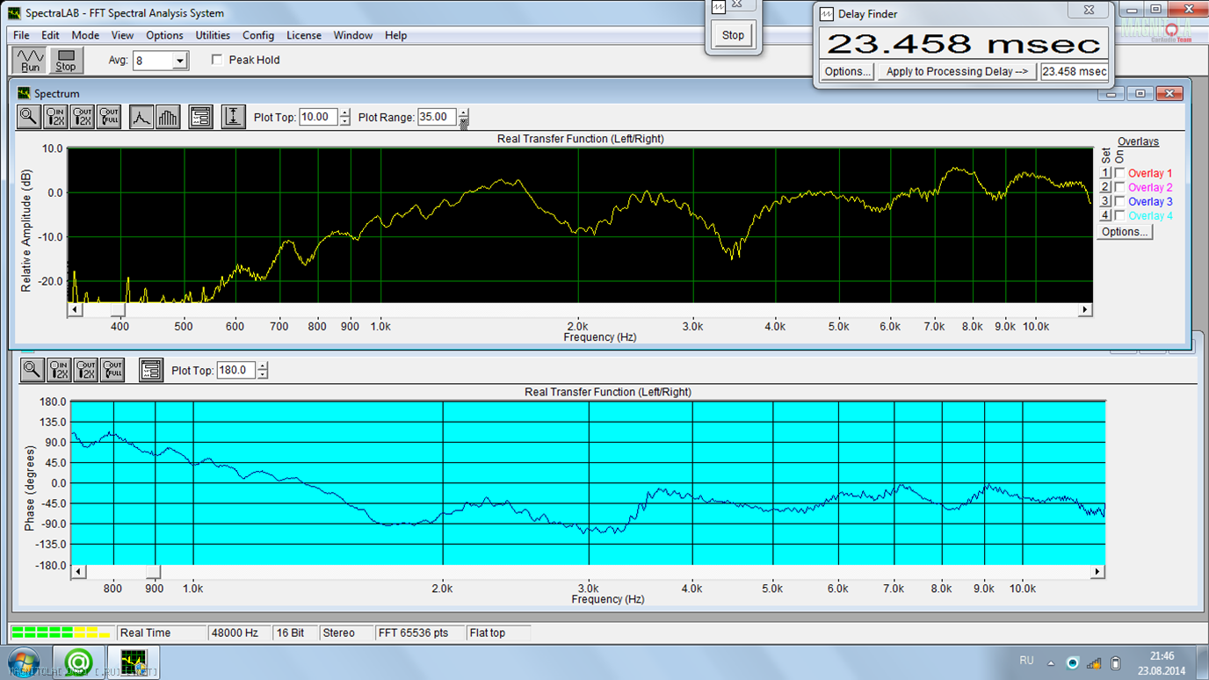Viewport: 1209px width, 680px height.
Task: Open the License menu
Action: click(x=304, y=35)
